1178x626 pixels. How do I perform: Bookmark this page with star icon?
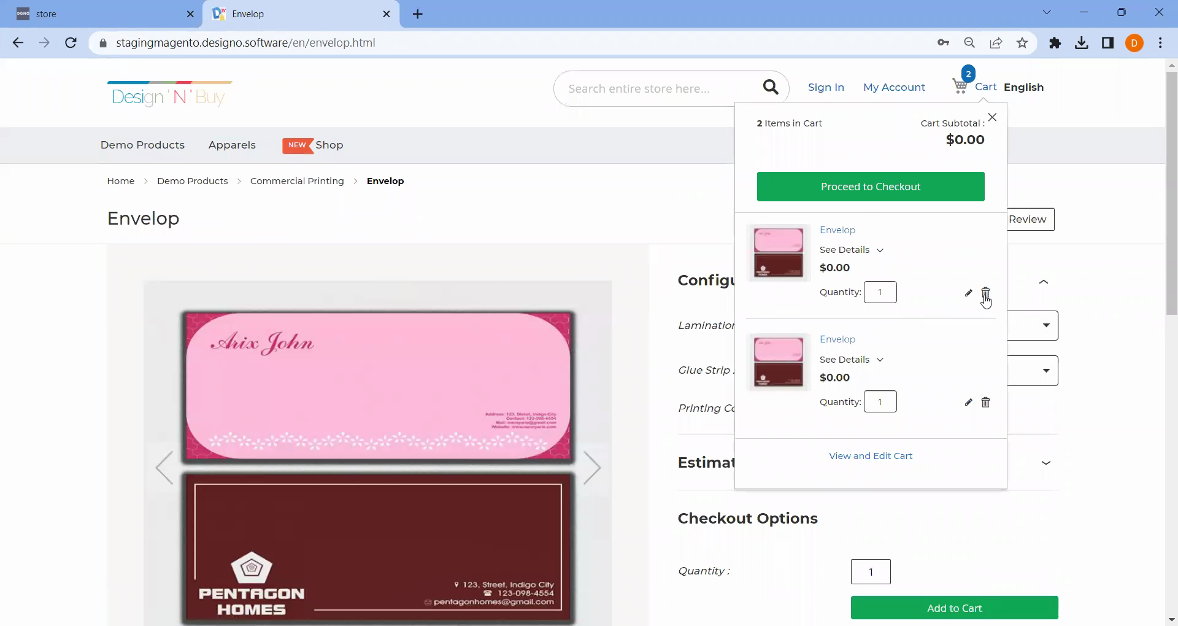click(1022, 43)
